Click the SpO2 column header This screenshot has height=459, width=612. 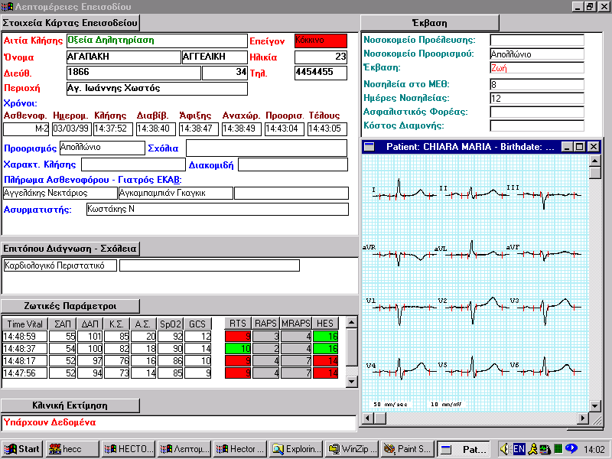coord(170,324)
